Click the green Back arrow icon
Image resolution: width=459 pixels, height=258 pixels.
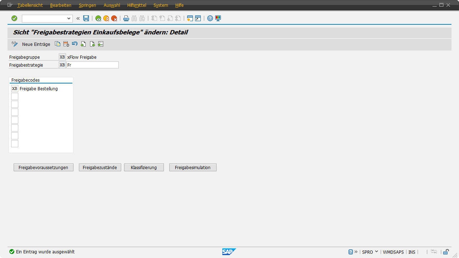pyautogui.click(x=98, y=18)
